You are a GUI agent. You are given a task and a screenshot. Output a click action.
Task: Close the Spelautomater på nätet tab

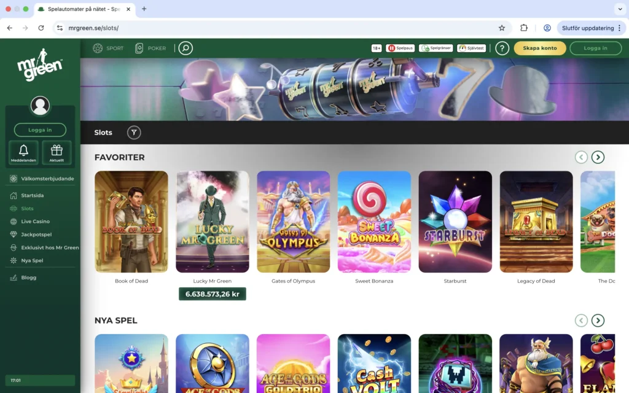click(x=128, y=9)
